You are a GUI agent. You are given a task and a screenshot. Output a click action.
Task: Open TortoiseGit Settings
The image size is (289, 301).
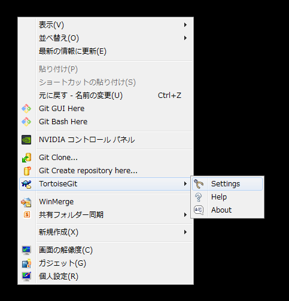(227, 184)
